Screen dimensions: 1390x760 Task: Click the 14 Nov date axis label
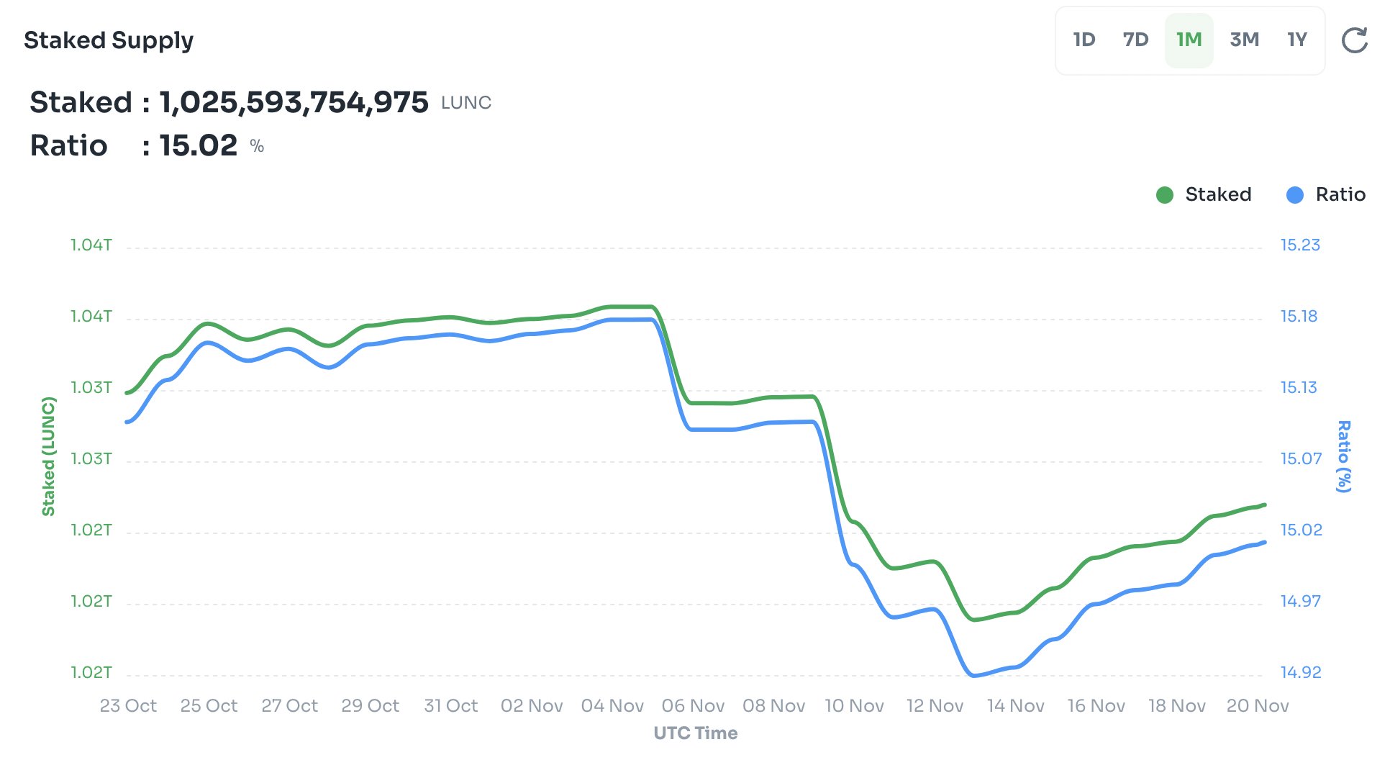1015,705
